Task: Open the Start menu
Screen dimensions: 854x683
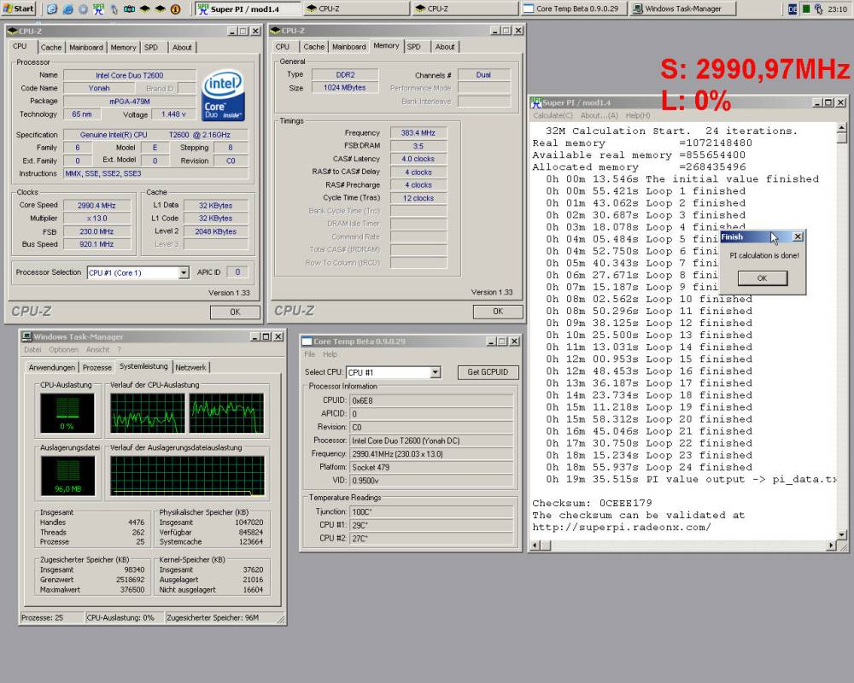Action: coord(19,9)
